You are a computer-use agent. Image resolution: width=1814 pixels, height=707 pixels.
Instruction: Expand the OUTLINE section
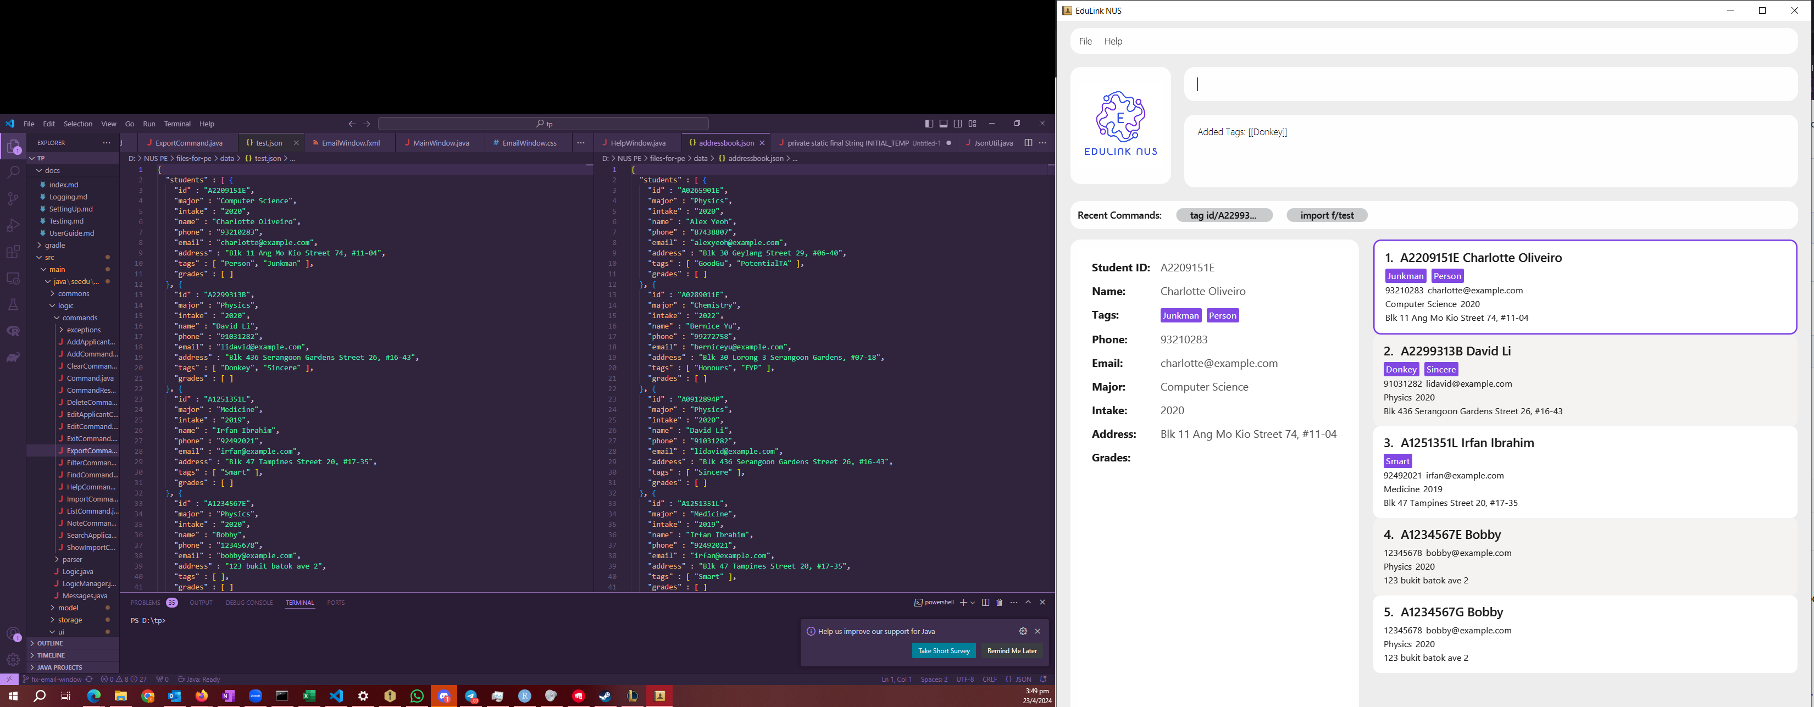[50, 644]
